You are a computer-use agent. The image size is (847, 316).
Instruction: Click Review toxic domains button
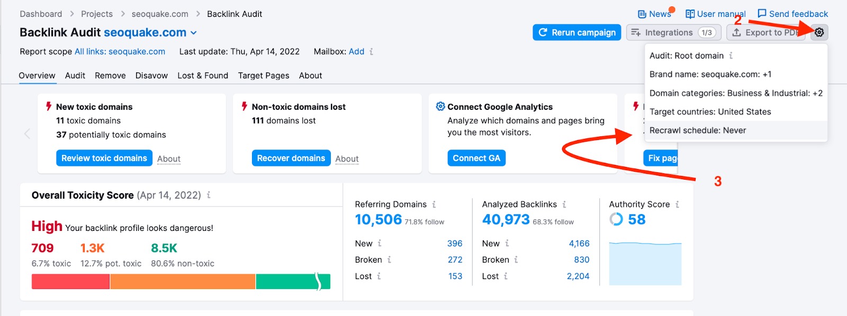coord(104,158)
